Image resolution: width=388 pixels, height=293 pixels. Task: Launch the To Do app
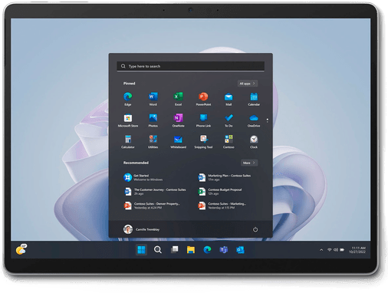pos(229,120)
